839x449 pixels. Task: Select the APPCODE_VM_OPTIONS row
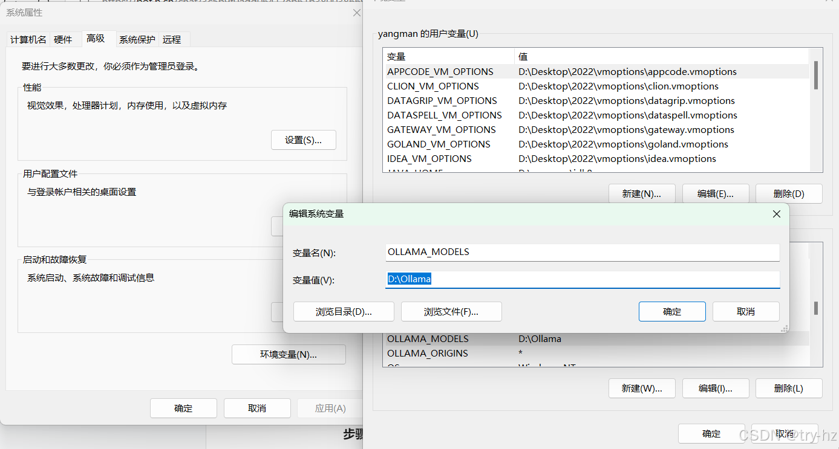(596, 72)
